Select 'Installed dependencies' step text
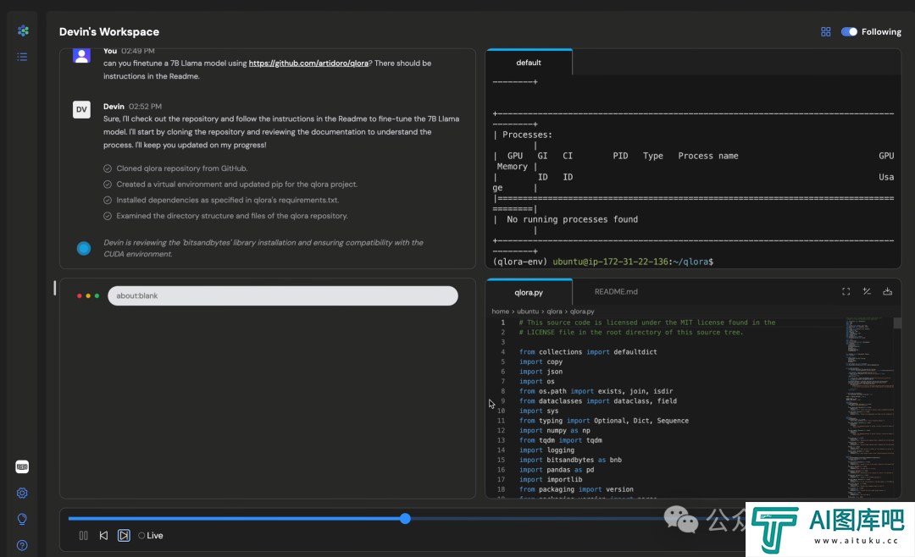 228,200
